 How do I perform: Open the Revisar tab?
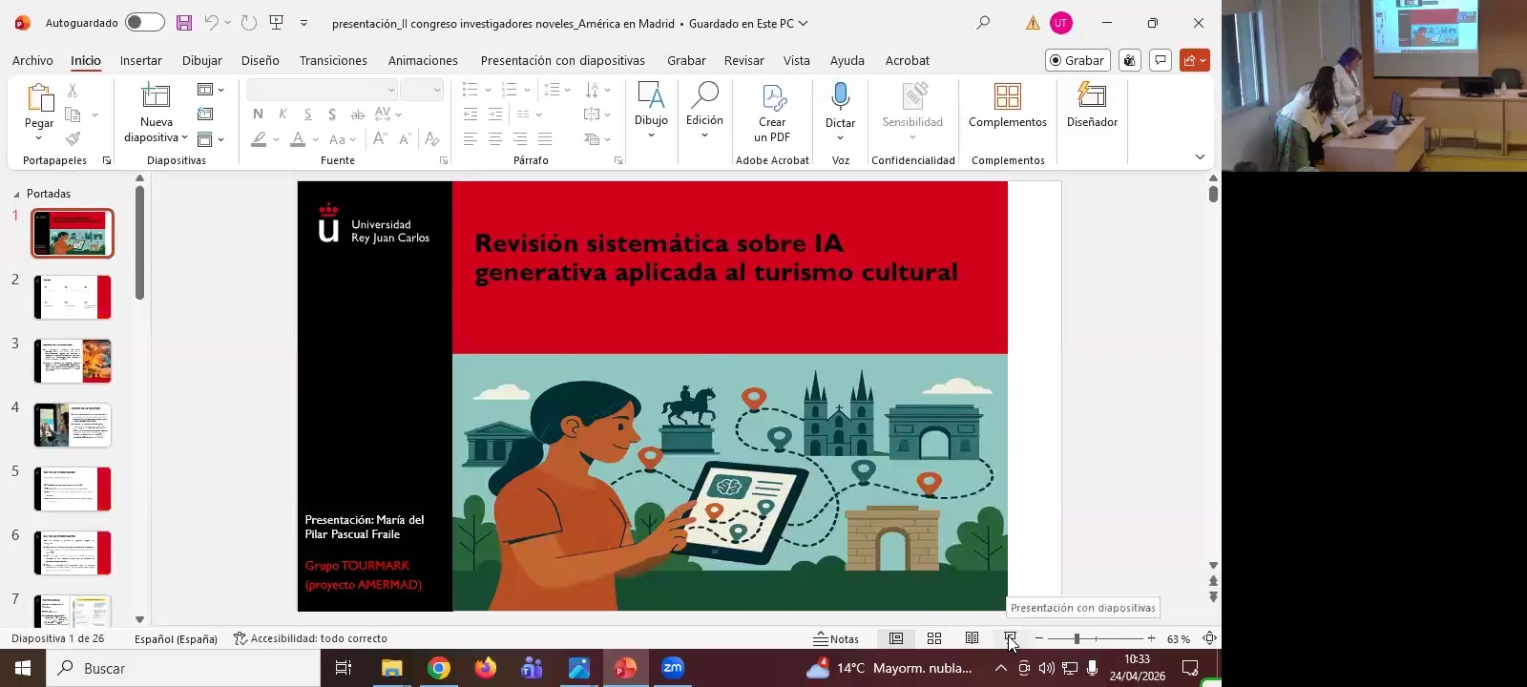[x=743, y=60]
